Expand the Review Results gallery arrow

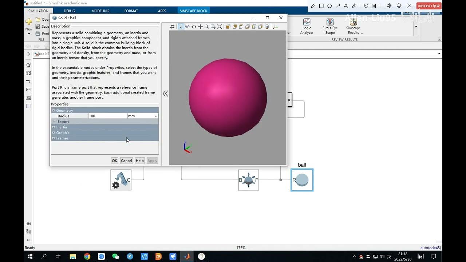416,27
